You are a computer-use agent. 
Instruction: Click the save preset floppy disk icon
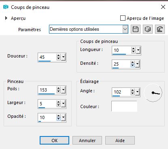tap(136, 29)
